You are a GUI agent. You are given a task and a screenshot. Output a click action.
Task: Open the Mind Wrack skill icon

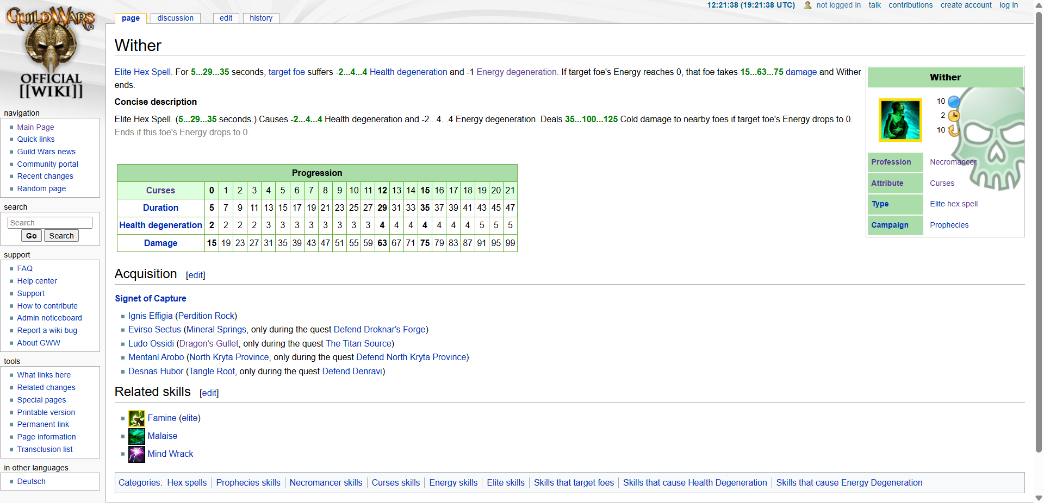pos(136,454)
